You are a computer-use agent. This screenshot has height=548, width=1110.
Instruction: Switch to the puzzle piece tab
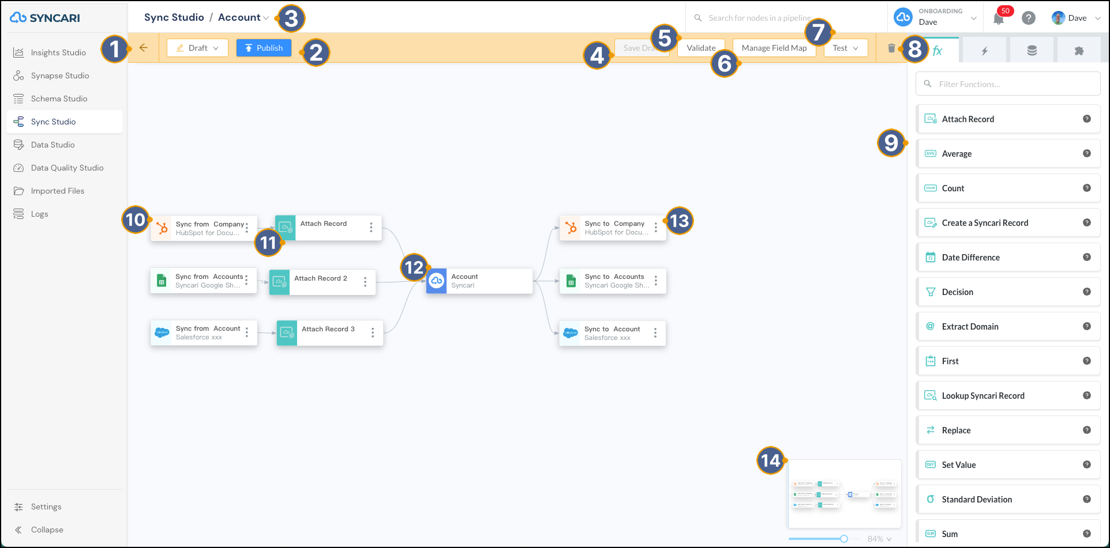point(1079,50)
